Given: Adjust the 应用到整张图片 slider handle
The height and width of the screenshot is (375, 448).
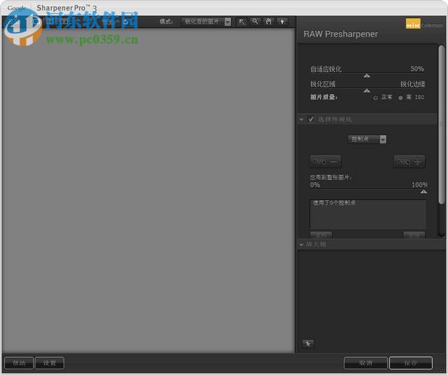Looking at the screenshot, I should pyautogui.click(x=424, y=192).
